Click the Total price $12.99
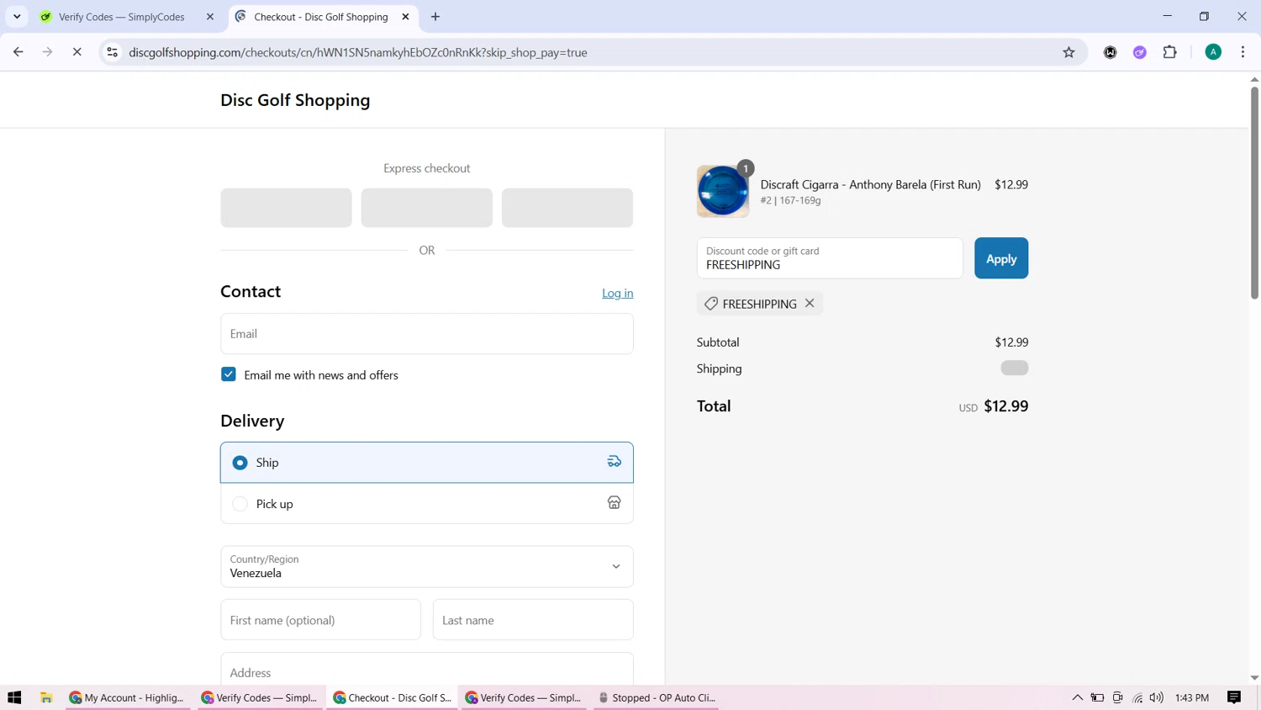Image resolution: width=1261 pixels, height=710 pixels. (x=1005, y=406)
